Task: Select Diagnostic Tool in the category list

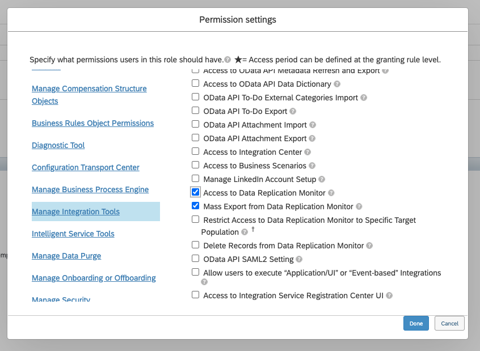Action: coord(58,145)
